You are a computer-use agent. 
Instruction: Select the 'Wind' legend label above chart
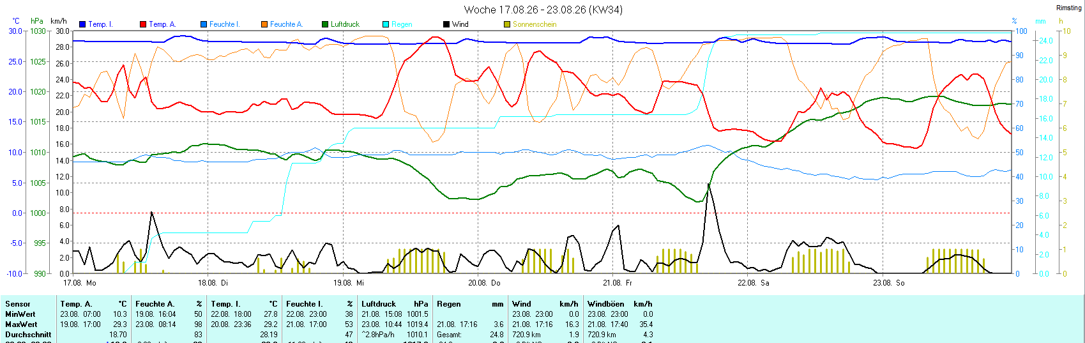click(x=460, y=24)
